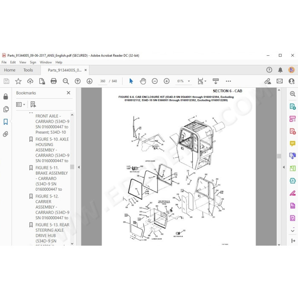Activate the Hand pan tool
The width and height of the screenshot is (298, 298).
tap(143, 81)
